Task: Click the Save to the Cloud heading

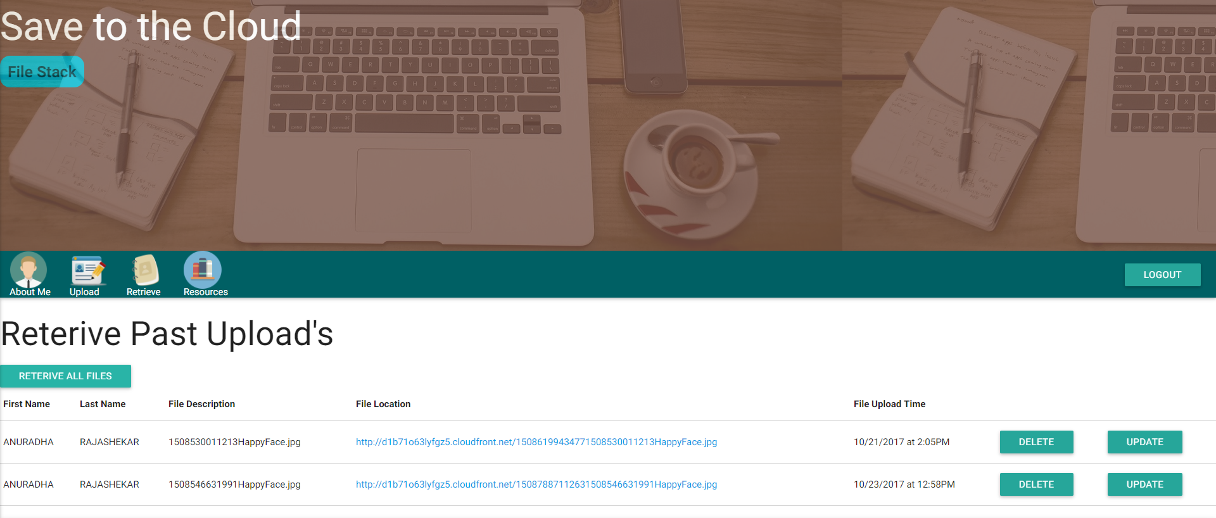Action: (151, 27)
